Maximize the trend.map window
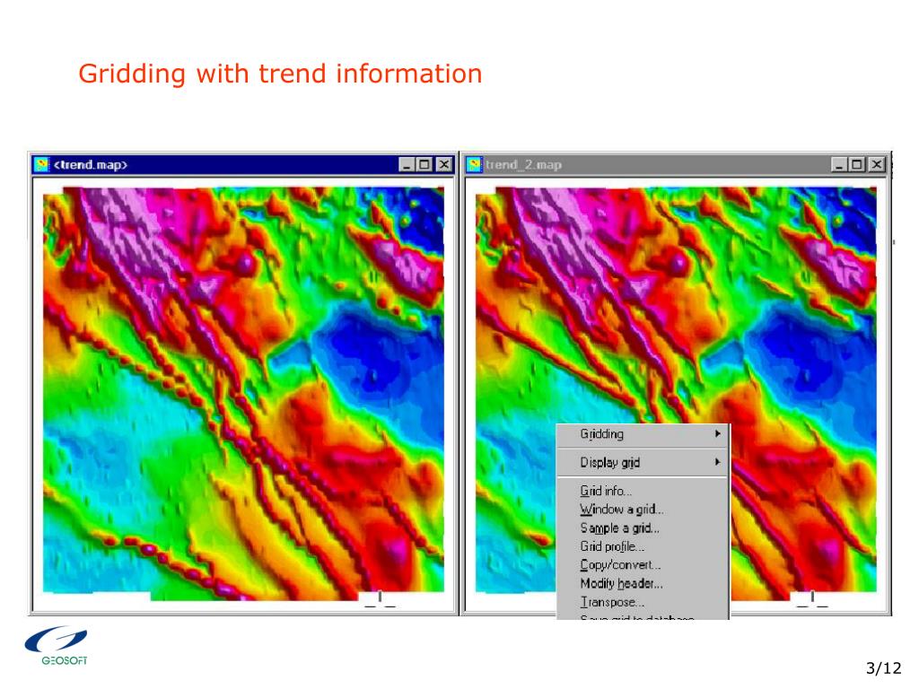919x689 pixels. [x=424, y=165]
